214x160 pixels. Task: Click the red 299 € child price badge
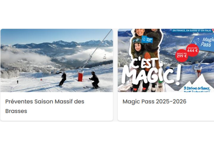[182, 56]
